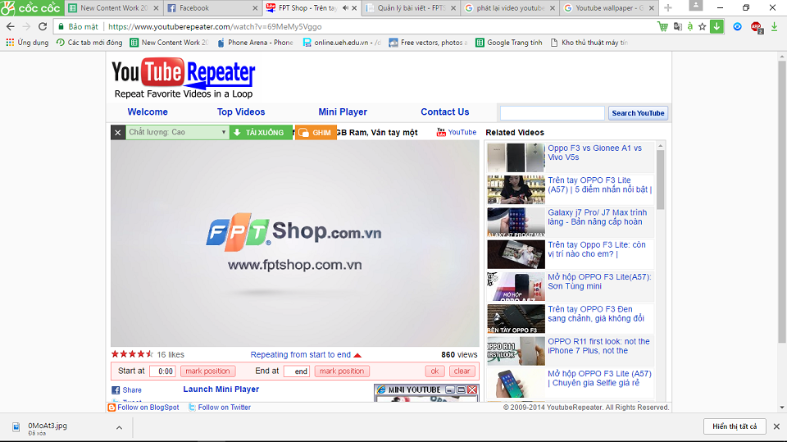Open 'Oppo F3 vs Gionee A1 vs Vivo V5s' video

595,153
